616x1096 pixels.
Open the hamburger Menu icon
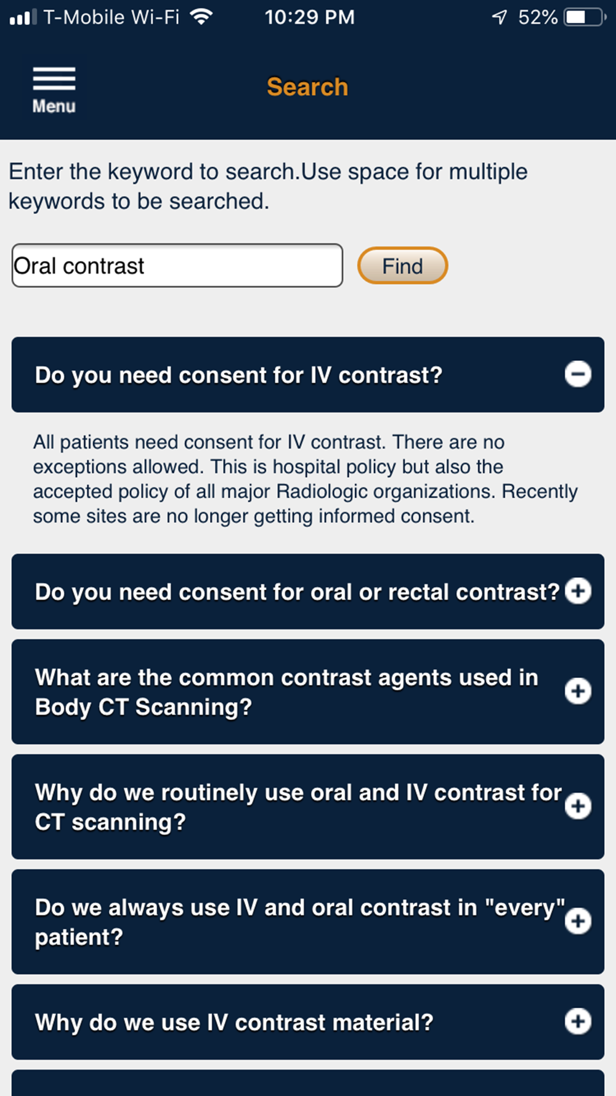(54, 89)
